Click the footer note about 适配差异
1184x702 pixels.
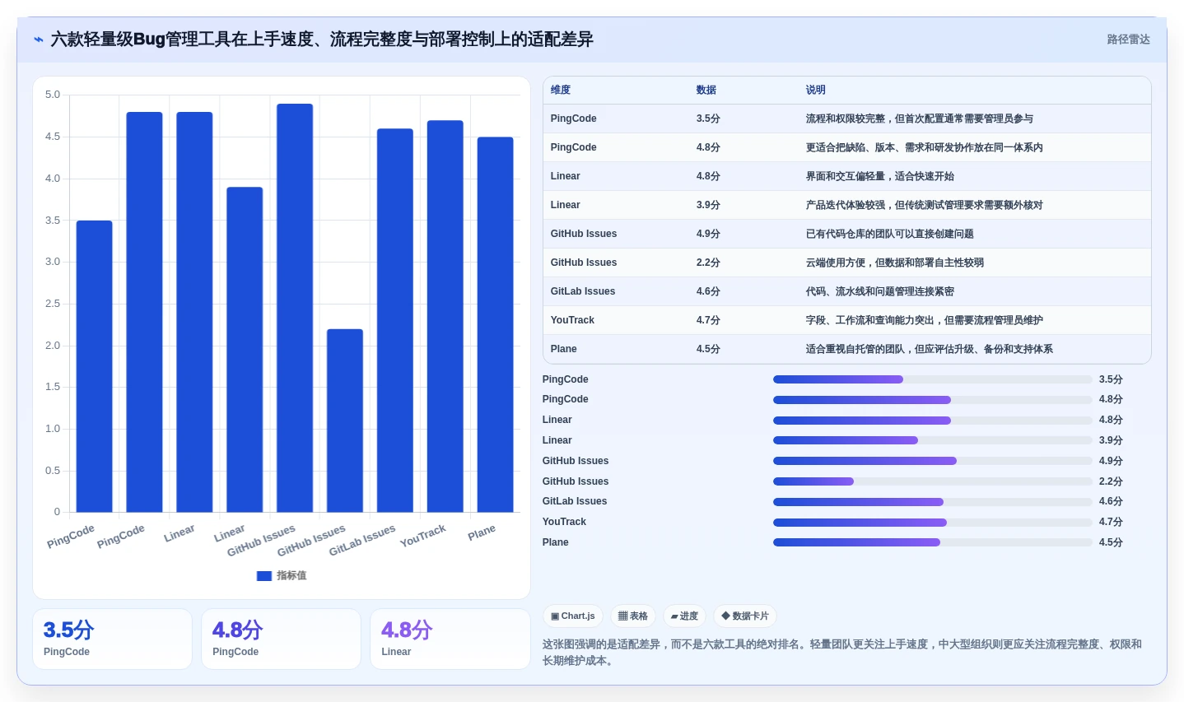tap(842, 653)
